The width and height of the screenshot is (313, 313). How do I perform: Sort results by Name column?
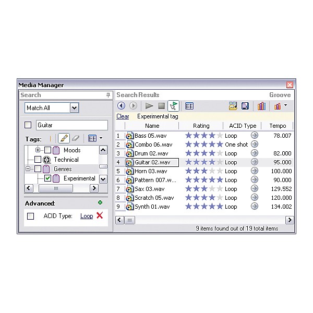point(152,126)
